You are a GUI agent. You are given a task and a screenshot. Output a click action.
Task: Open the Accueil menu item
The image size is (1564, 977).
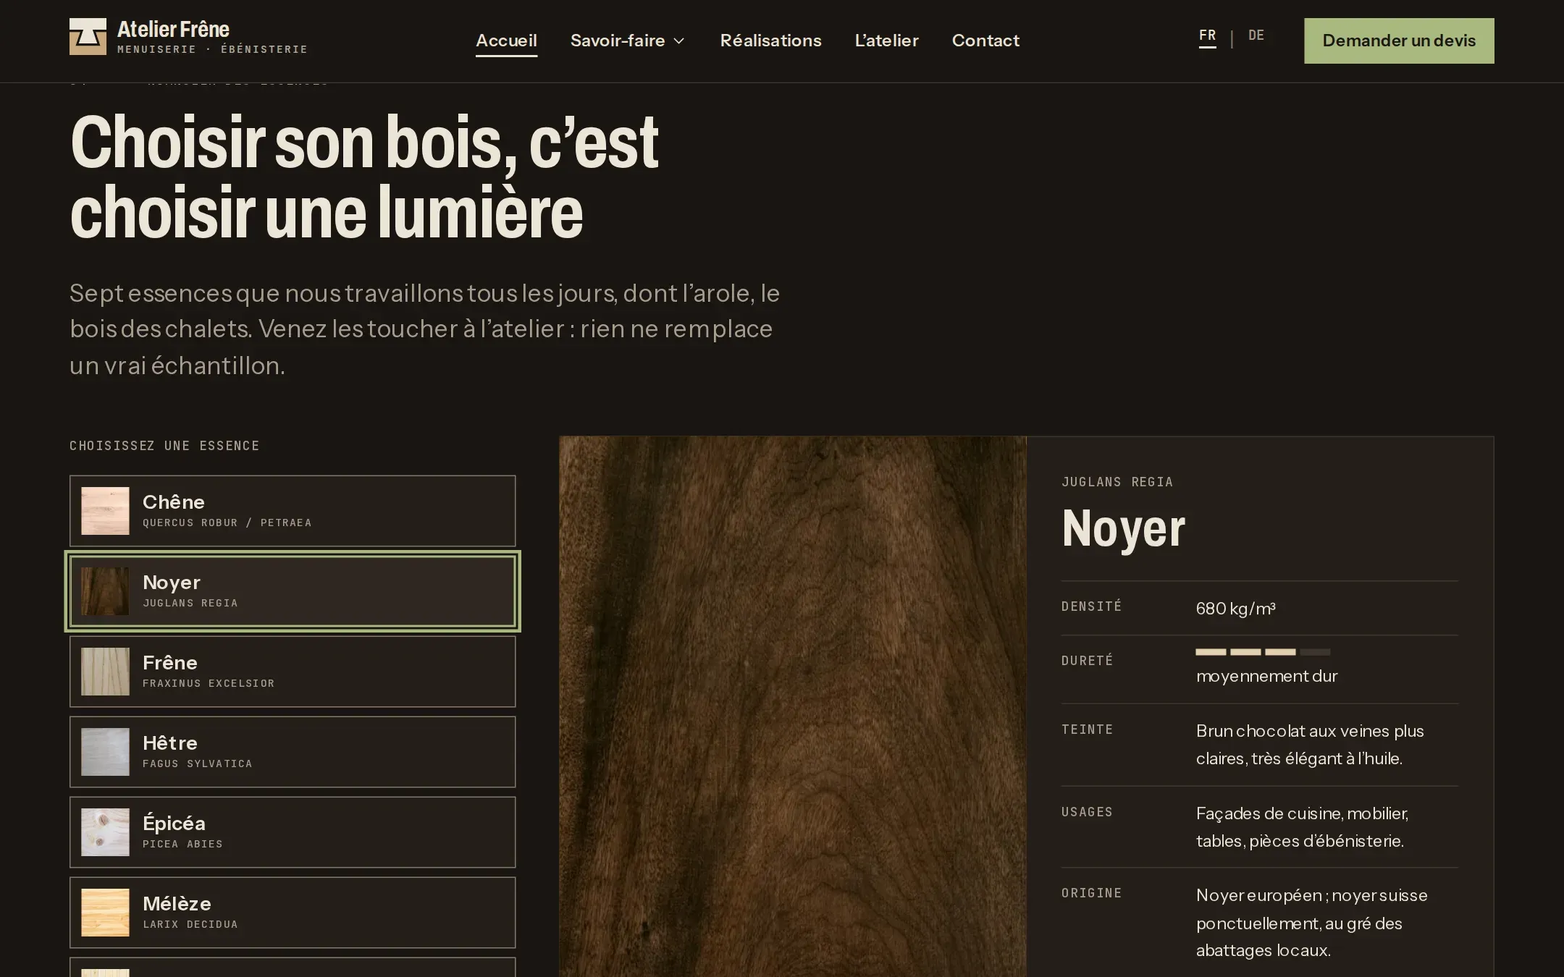[506, 41]
